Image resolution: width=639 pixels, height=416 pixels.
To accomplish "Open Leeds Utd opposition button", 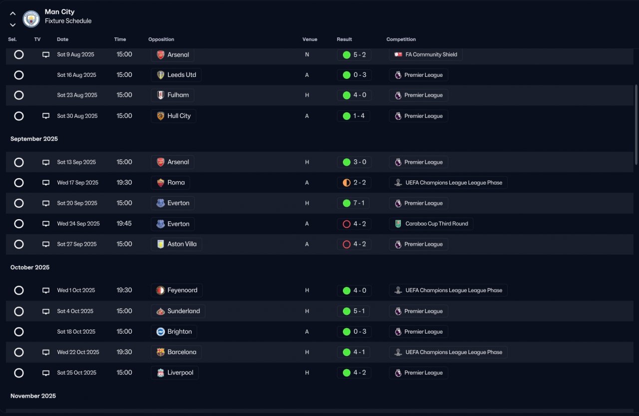I will (176, 75).
